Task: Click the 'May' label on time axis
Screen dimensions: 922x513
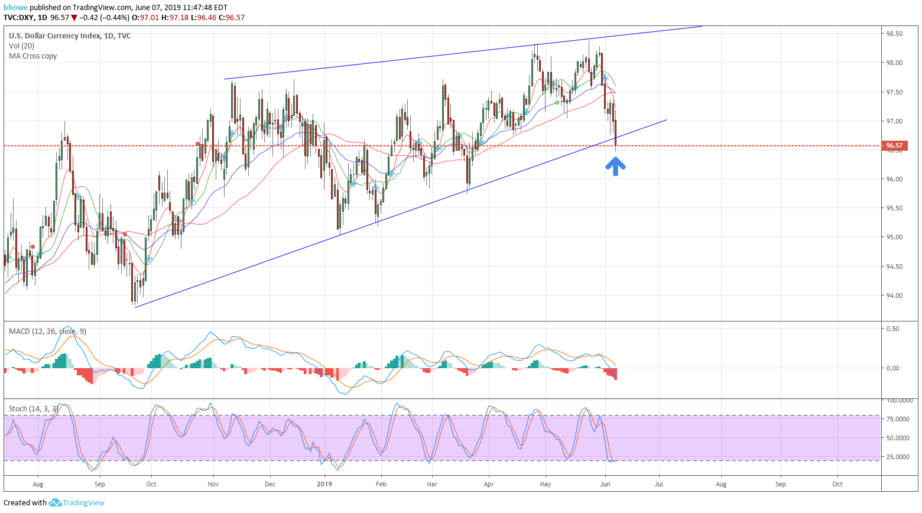Action: coord(546,484)
